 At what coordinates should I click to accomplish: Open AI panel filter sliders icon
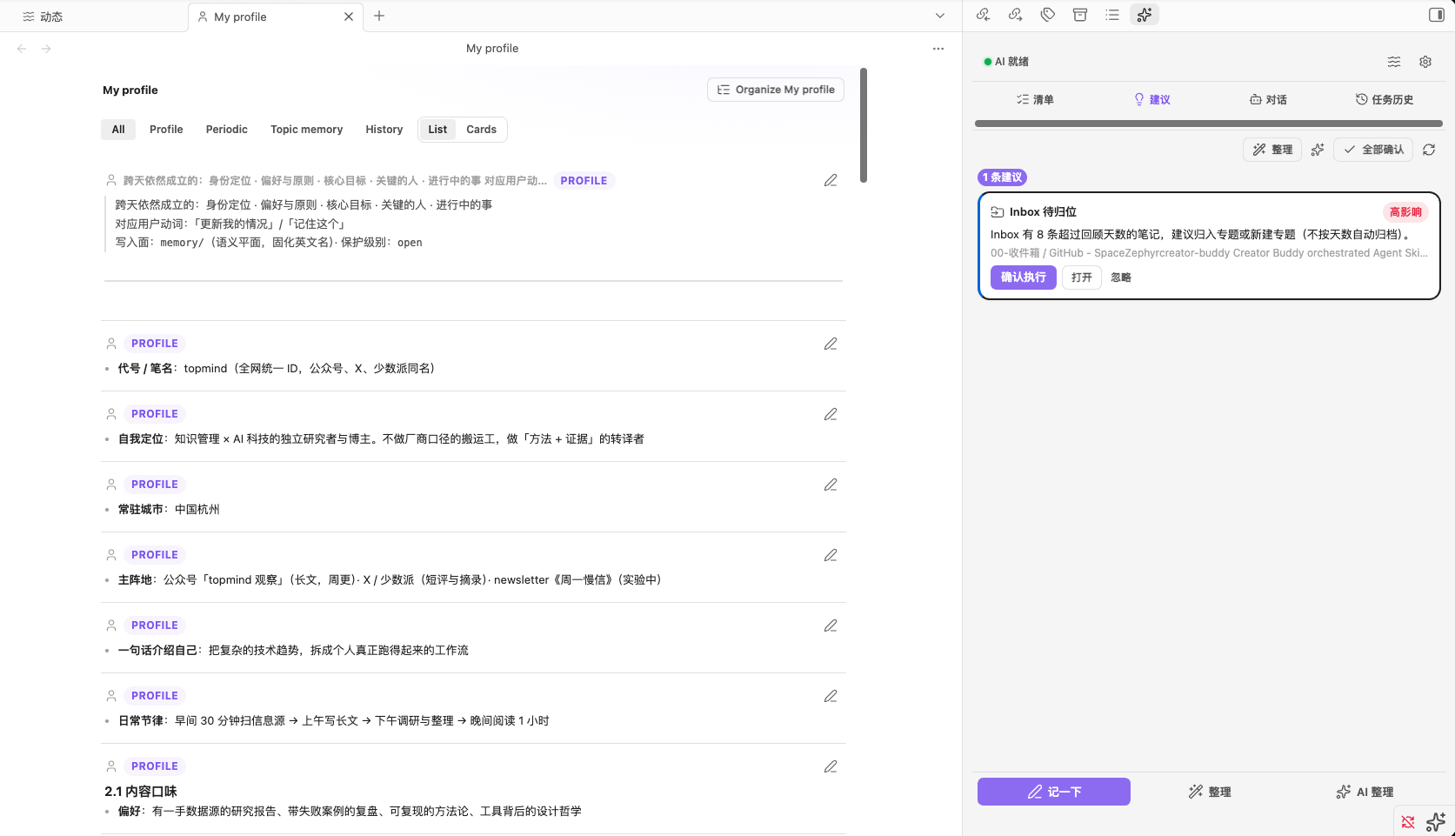1394,62
